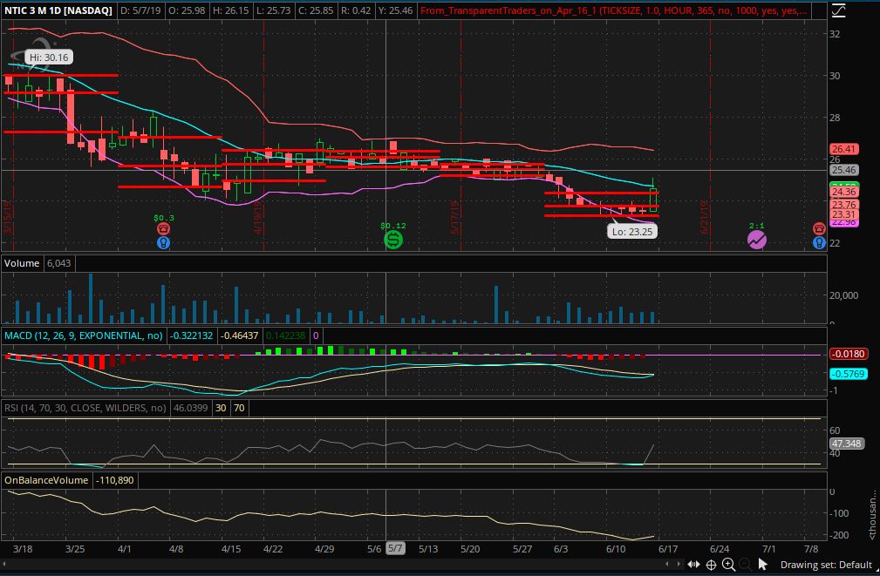Click the chart mode icon at top right
This screenshot has width=880, height=576.
(838, 10)
